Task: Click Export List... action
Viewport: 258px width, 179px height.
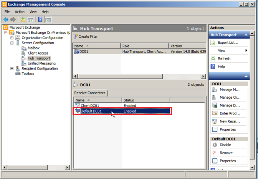Action: [228, 43]
